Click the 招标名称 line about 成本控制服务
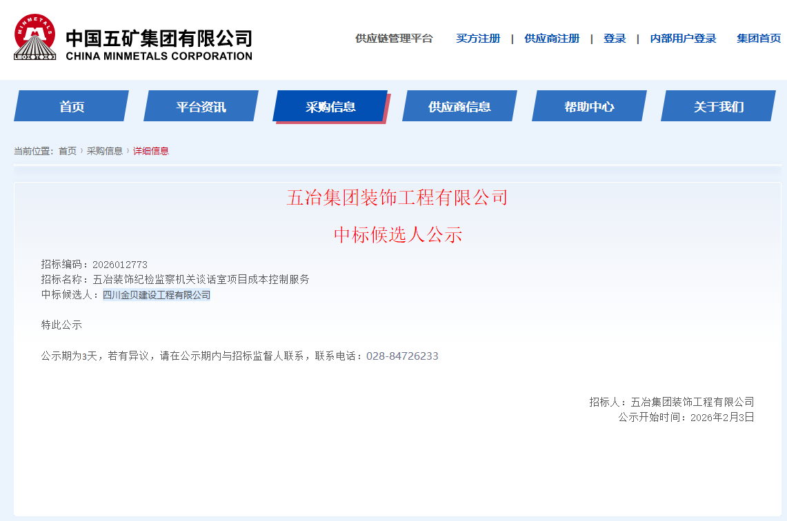Viewport: 787px width, 521px height. tap(175, 279)
